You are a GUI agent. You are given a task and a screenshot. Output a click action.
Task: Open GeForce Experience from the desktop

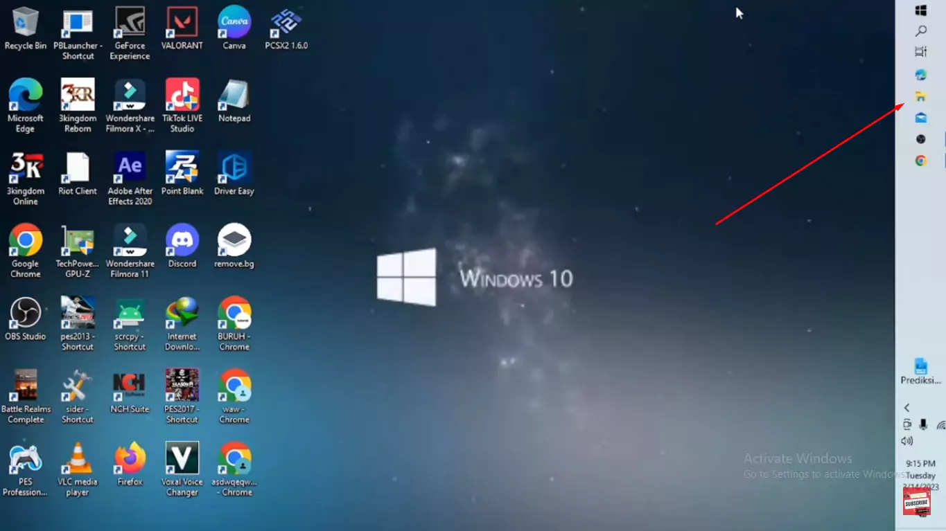(x=130, y=35)
